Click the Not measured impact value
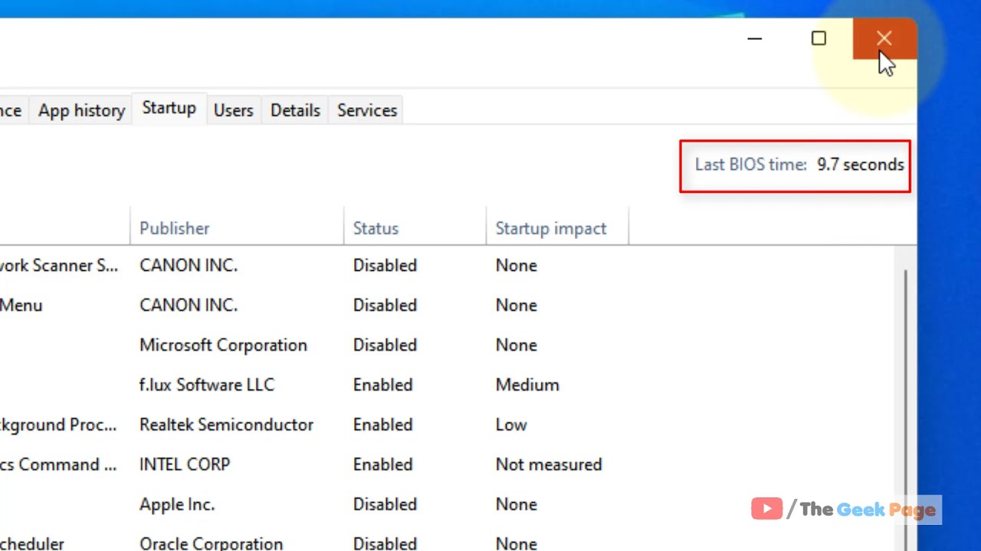Image resolution: width=981 pixels, height=551 pixels. pyautogui.click(x=549, y=465)
